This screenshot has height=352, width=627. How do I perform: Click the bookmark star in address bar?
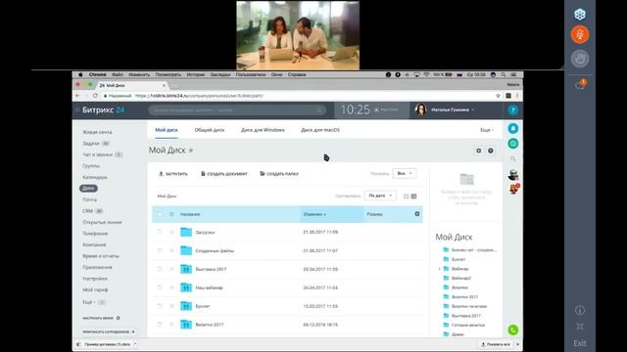click(498, 96)
